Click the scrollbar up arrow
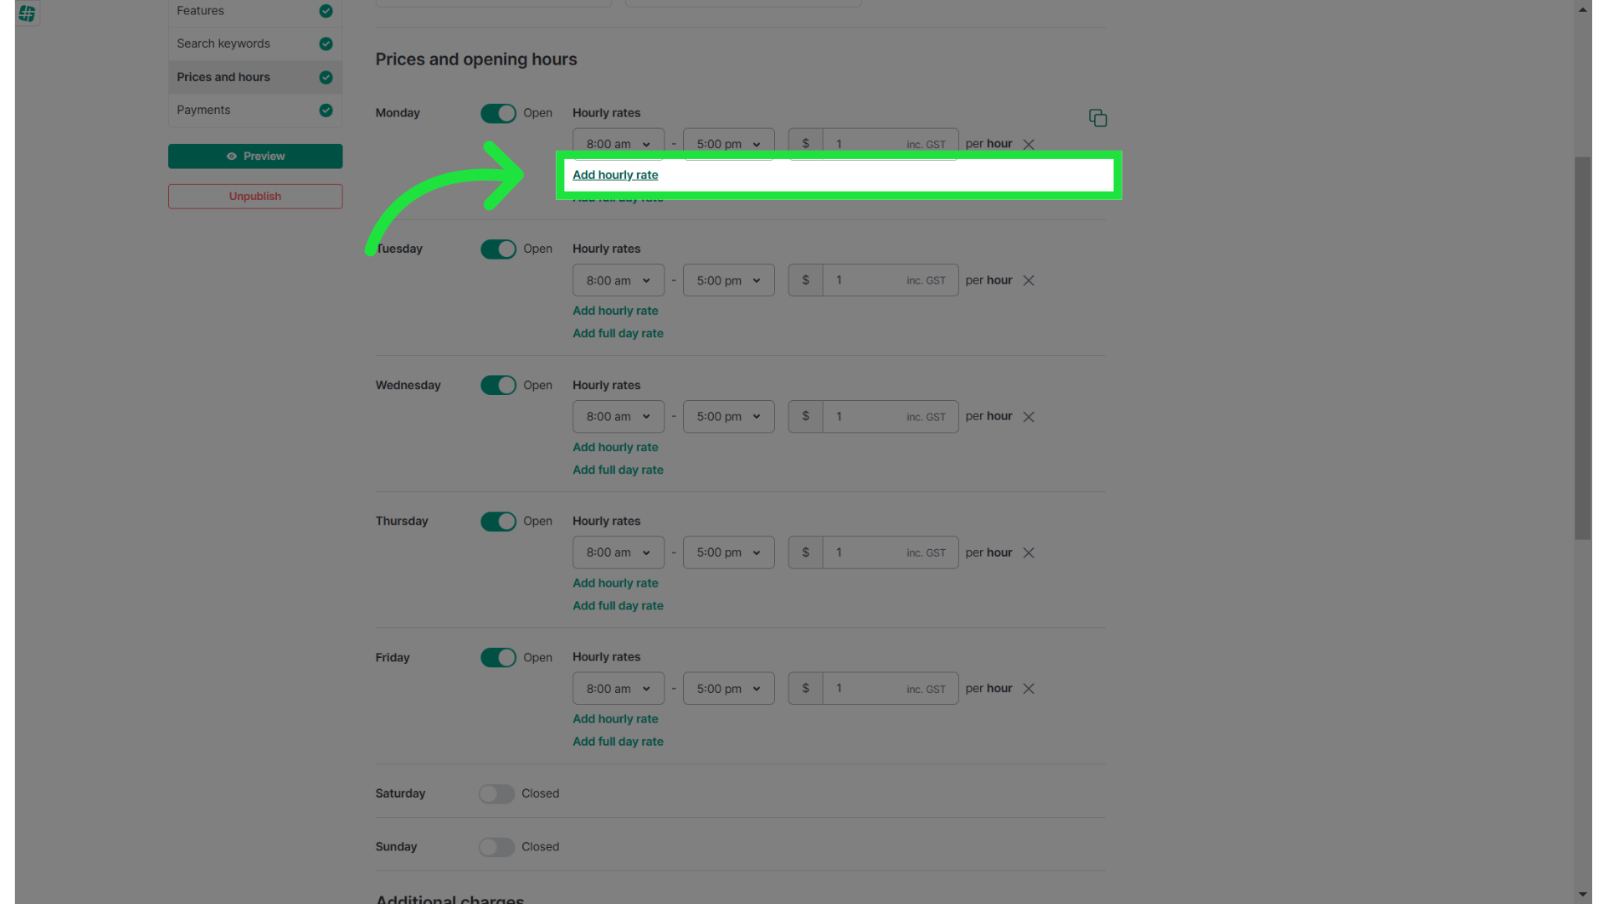 click(1583, 9)
